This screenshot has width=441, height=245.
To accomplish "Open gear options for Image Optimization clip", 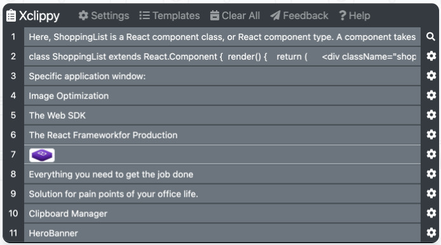I will click(431, 95).
